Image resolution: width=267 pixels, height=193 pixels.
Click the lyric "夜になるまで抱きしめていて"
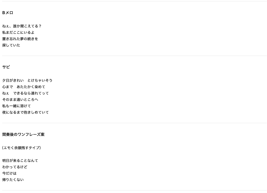point(25,112)
